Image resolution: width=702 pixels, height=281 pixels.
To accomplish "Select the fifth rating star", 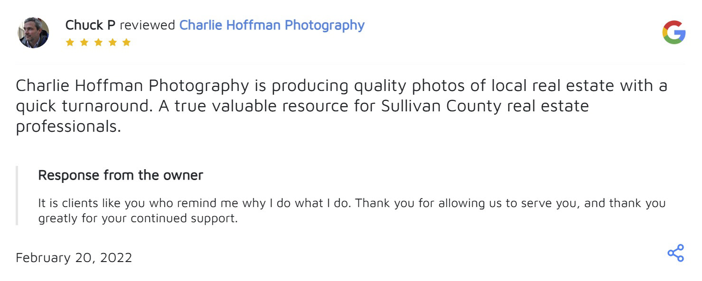I will pyautogui.click(x=126, y=42).
